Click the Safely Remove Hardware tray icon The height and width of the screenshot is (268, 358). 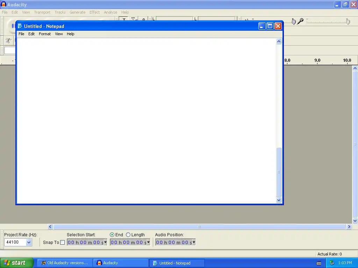pyautogui.click(x=332, y=263)
